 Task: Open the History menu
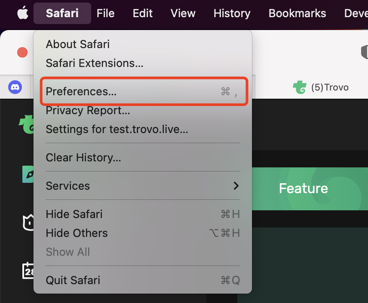click(x=232, y=13)
